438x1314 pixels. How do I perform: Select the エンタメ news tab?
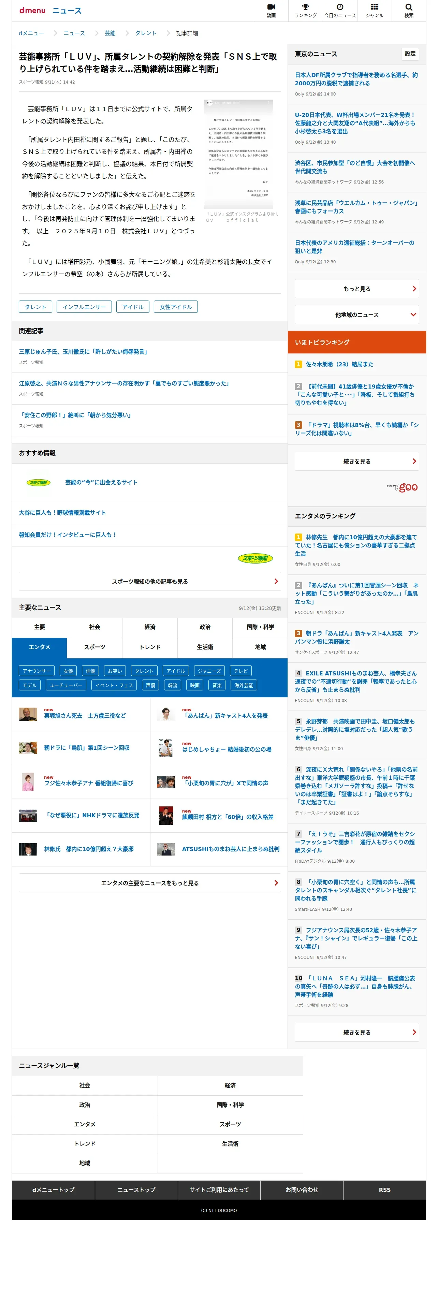pos(39,647)
